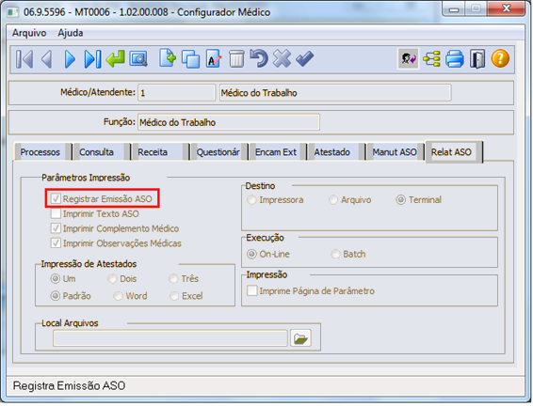Go to previous record arrow
This screenshot has width=533, height=406.
coord(46,59)
